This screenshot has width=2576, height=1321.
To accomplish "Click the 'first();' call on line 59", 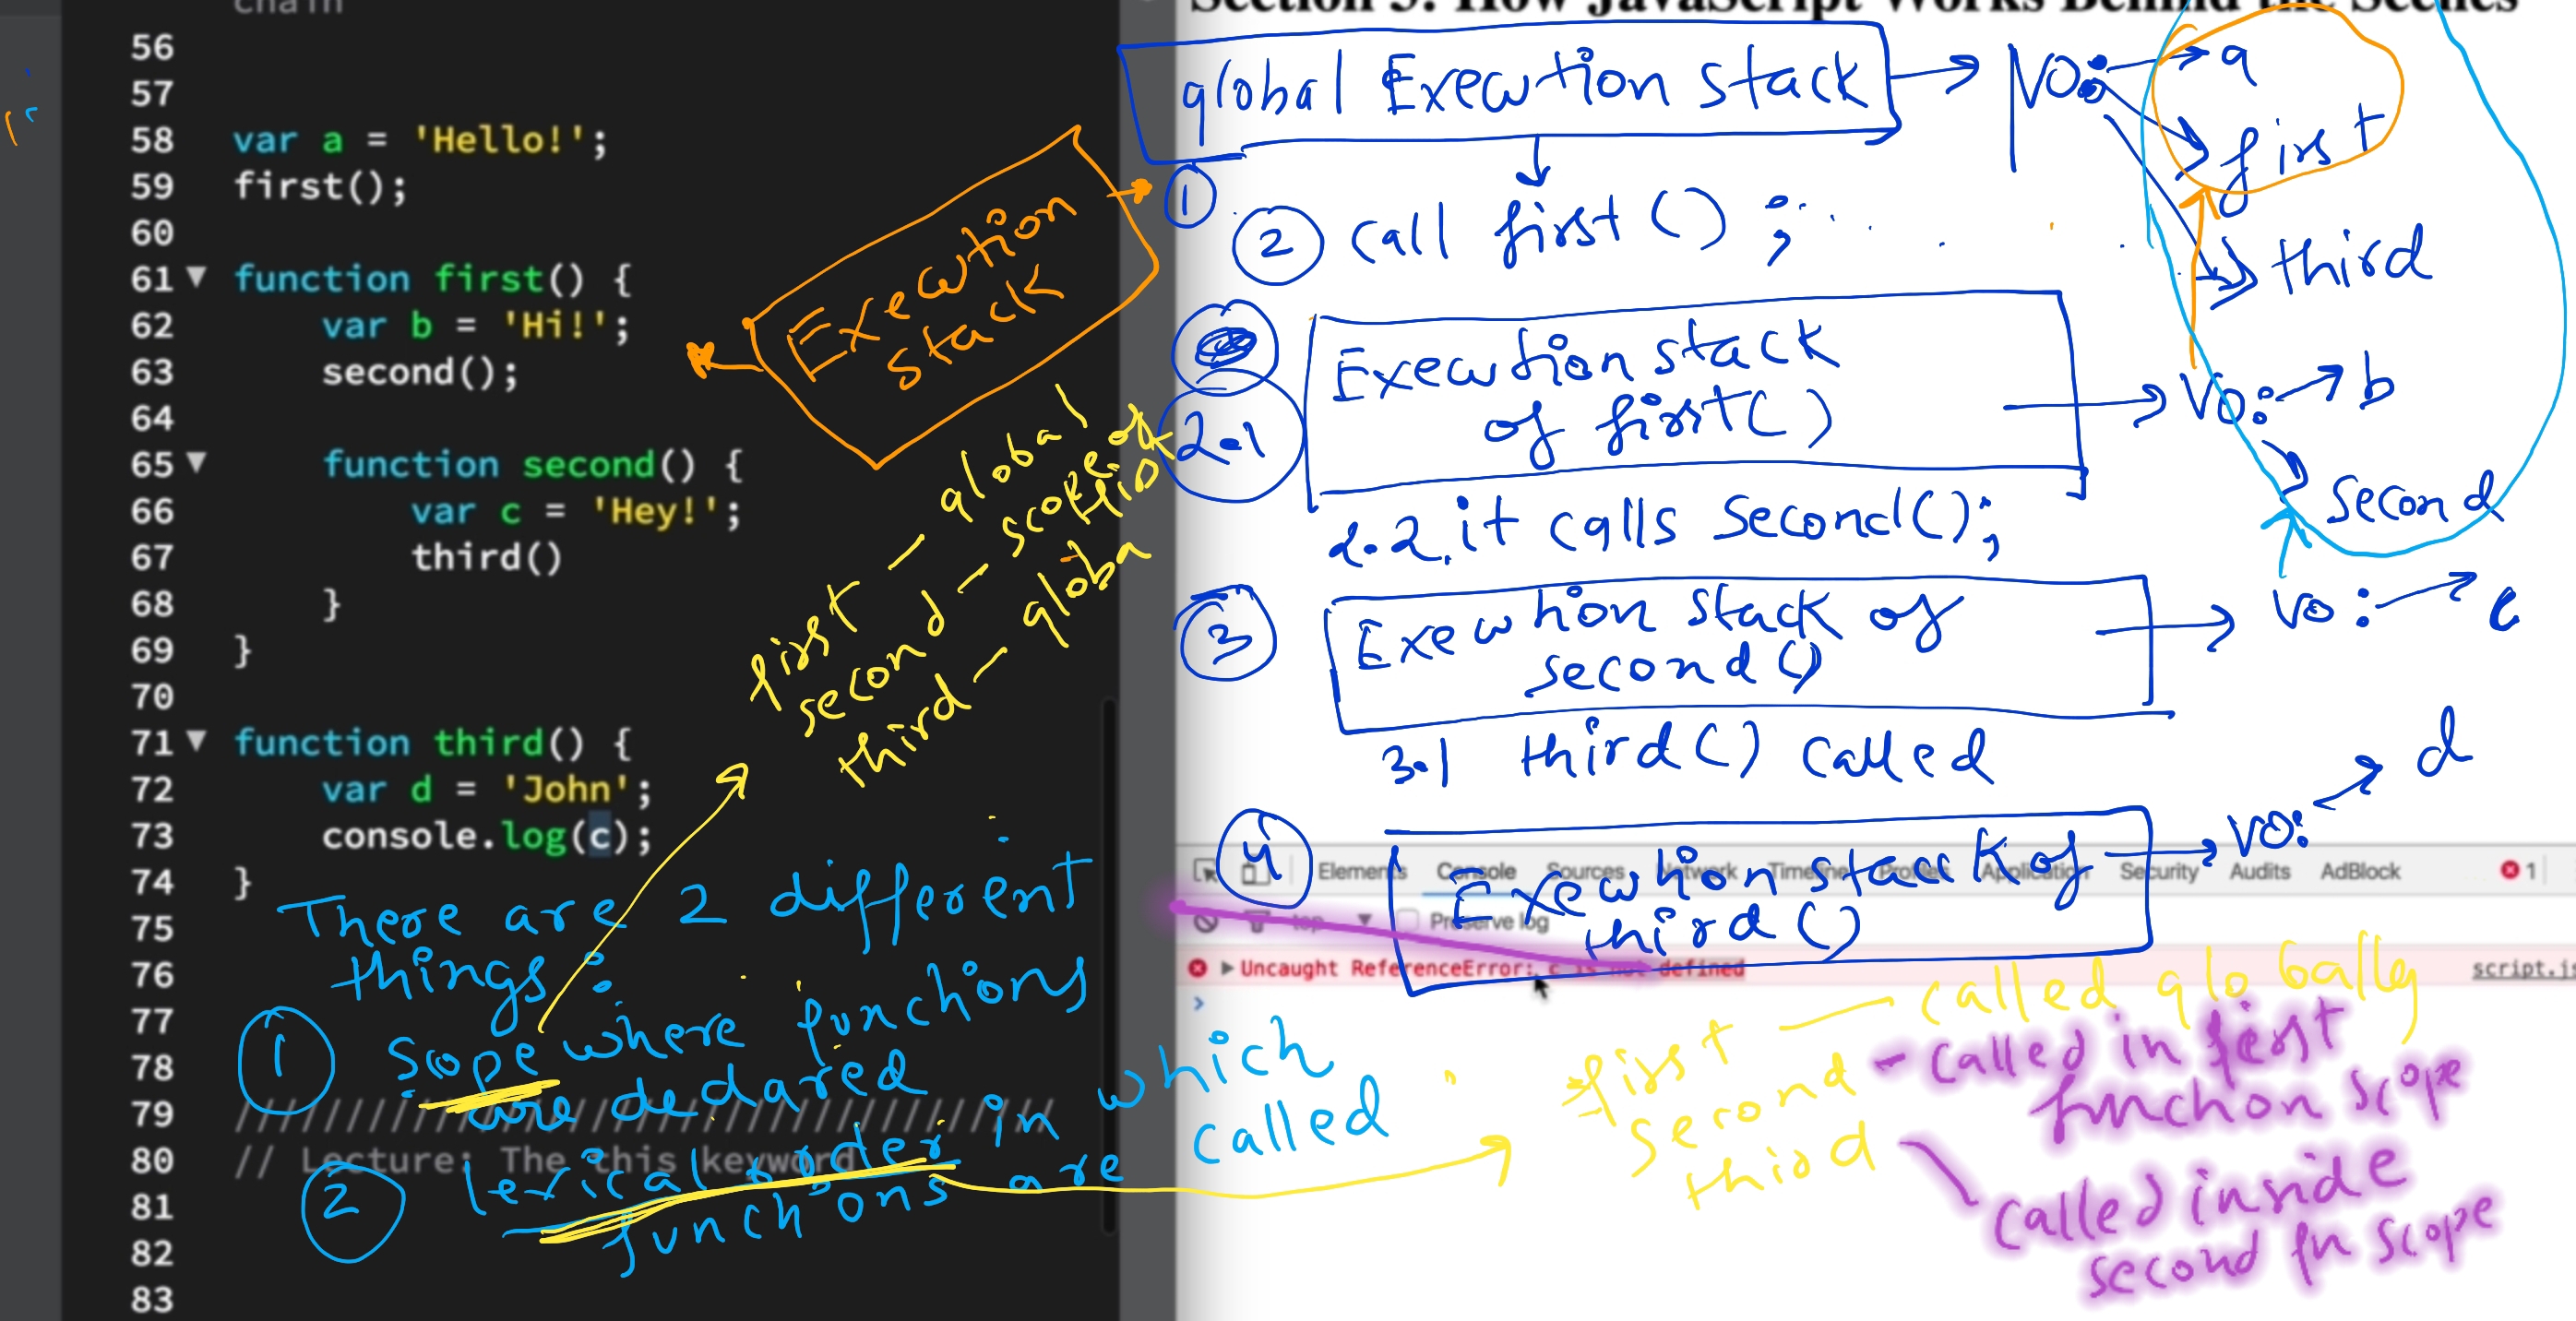I will point(320,186).
